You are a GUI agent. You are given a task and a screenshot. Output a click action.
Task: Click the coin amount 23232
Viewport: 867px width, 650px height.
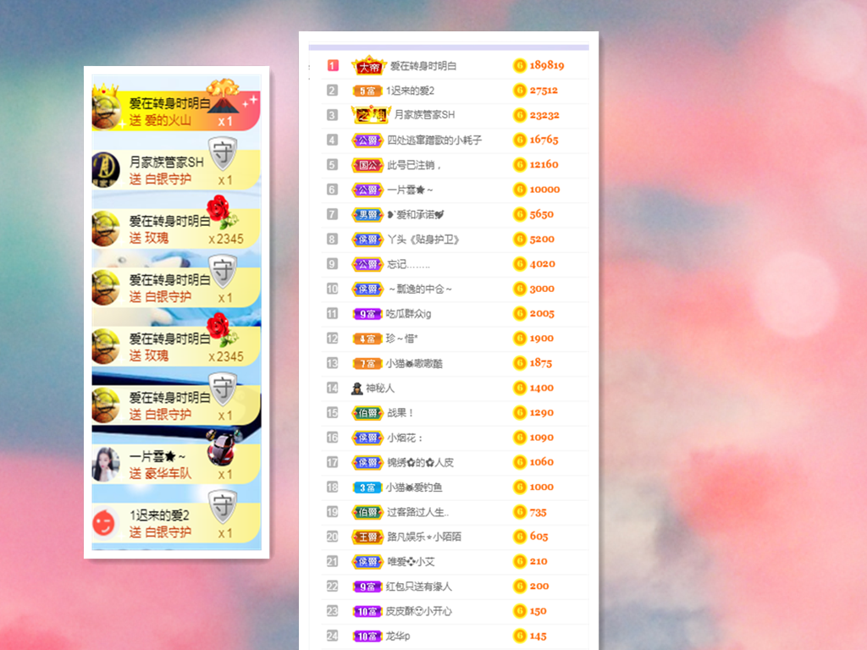(544, 115)
